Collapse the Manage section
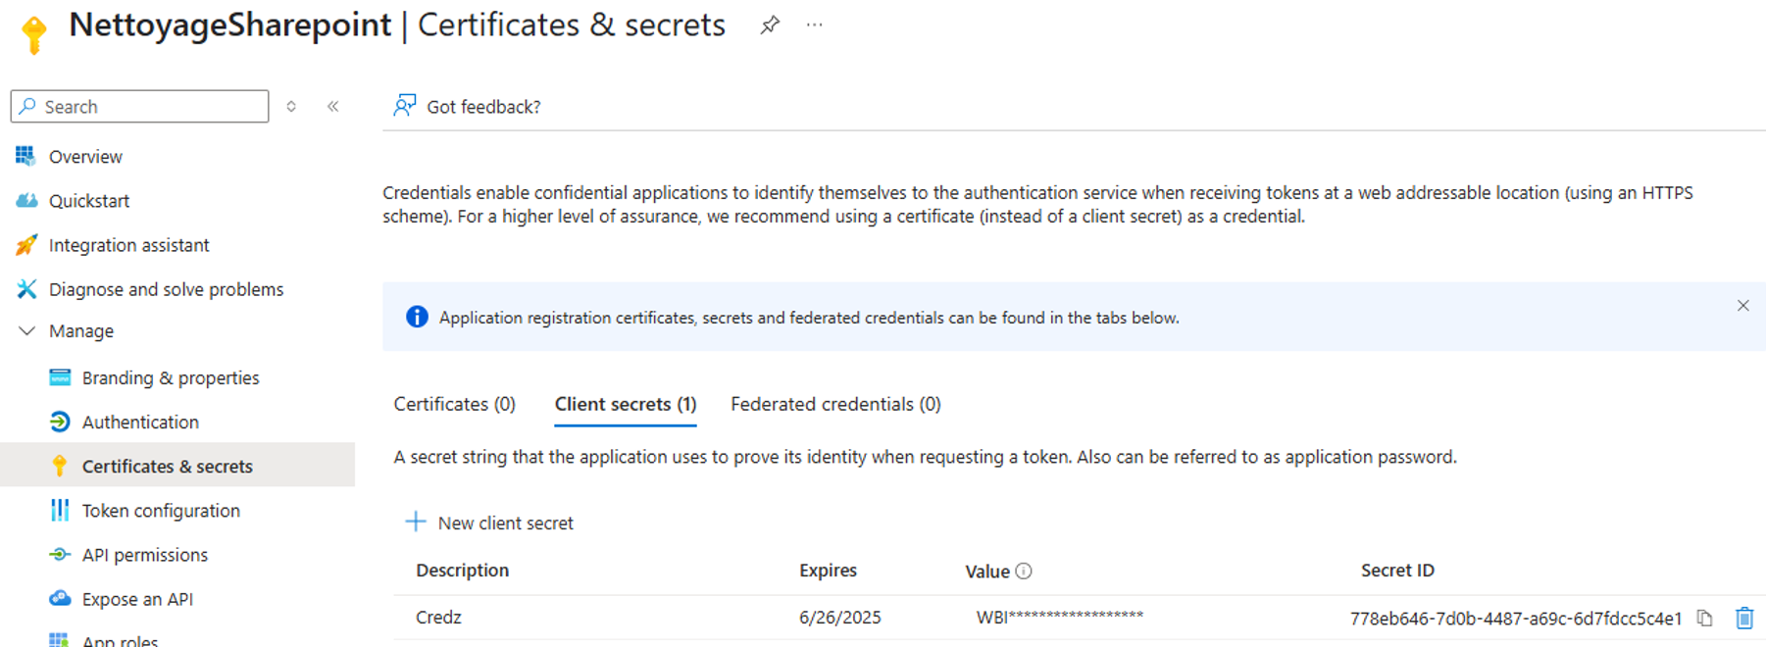Screen dimensions: 1766x647 (x=27, y=331)
